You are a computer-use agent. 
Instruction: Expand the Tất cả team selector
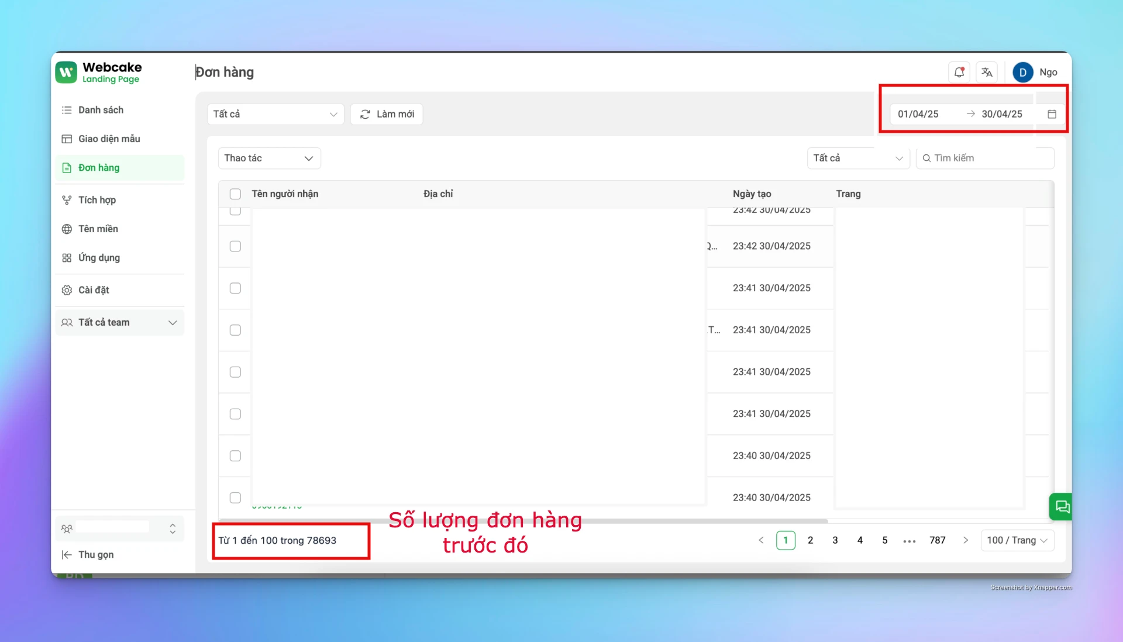[119, 322]
